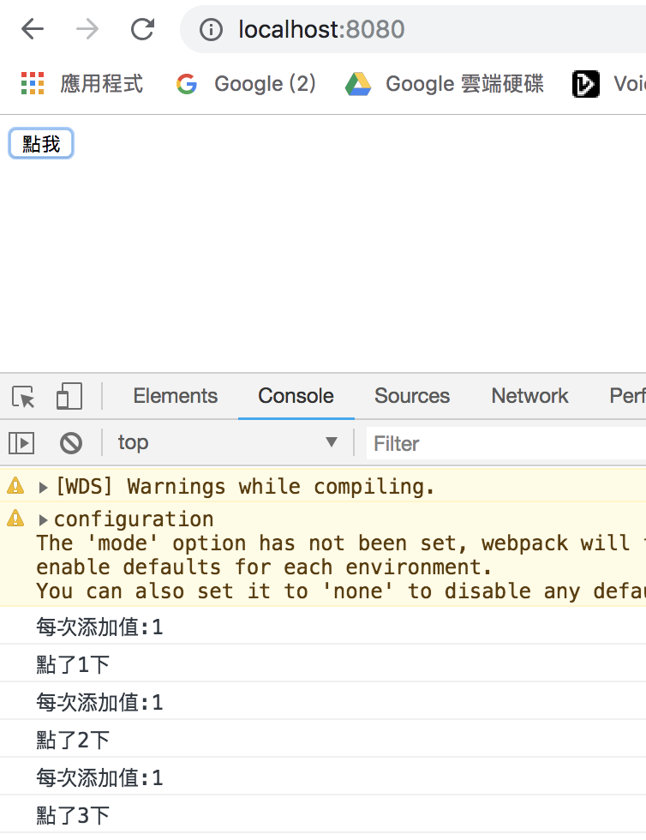Open the Google 雲端硬碟 bookmark
Image resolution: width=646 pixels, height=840 pixels.
(x=444, y=84)
